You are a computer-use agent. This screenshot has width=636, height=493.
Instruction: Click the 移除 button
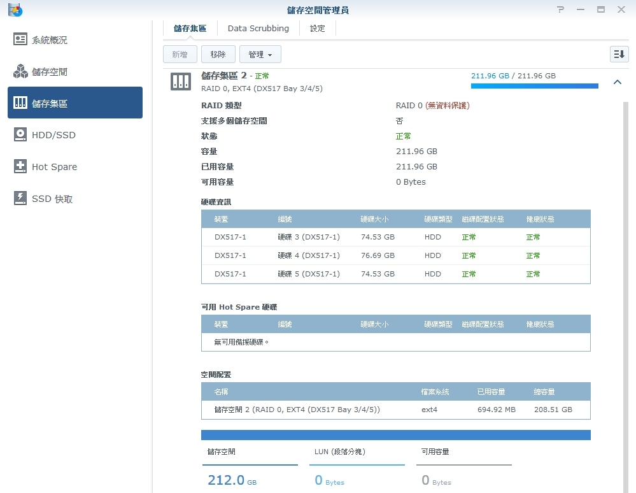218,54
